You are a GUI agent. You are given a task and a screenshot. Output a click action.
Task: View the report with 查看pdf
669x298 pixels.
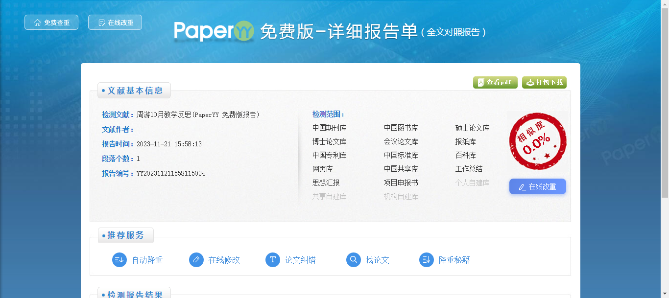point(495,83)
